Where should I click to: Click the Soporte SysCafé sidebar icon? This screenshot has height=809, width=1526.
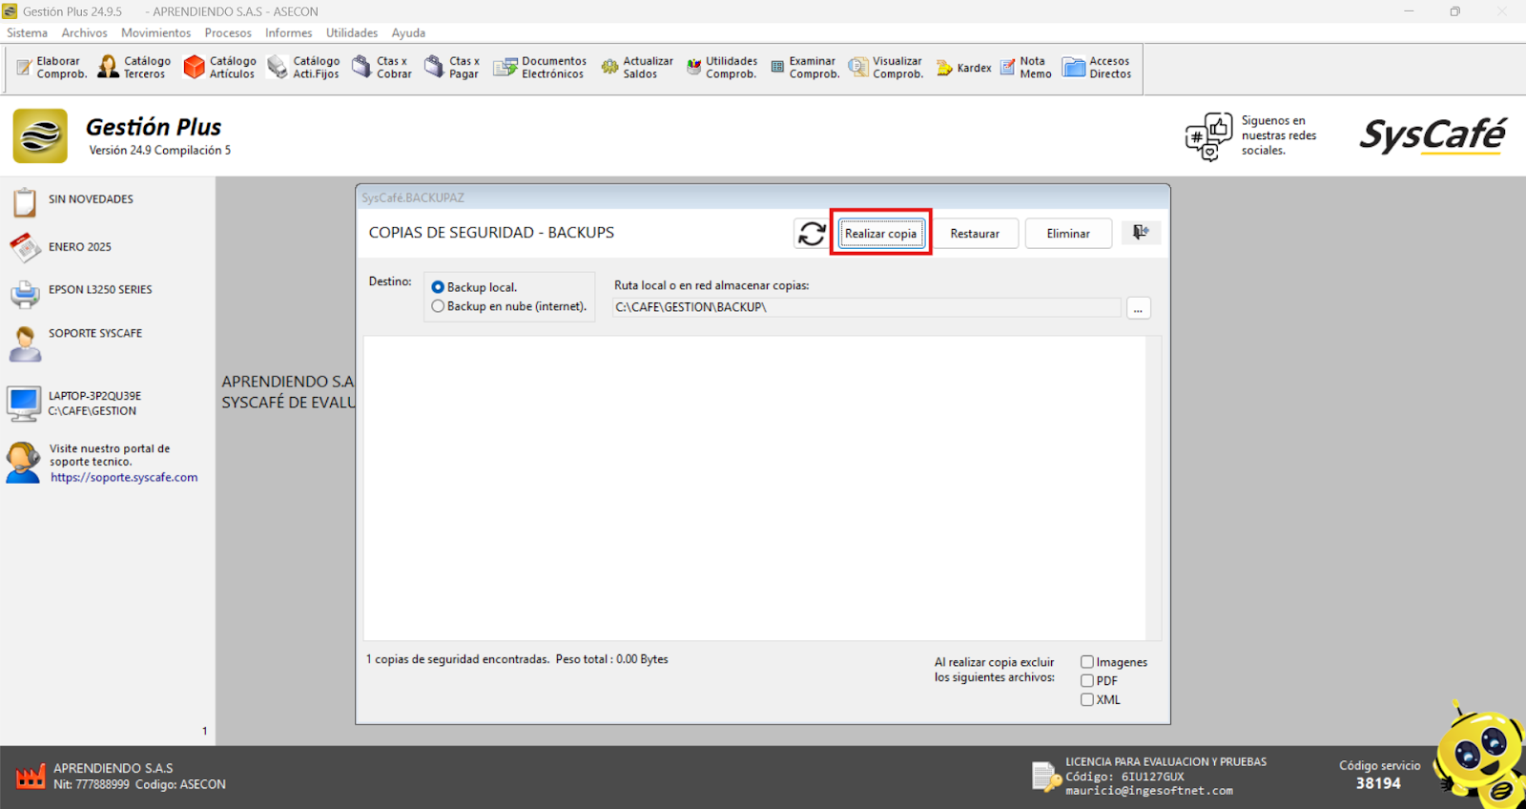point(25,343)
